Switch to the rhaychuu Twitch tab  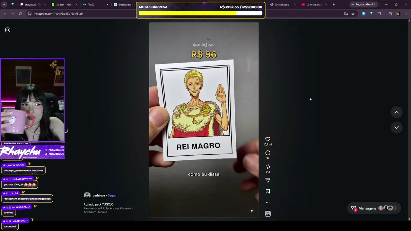(33, 4)
